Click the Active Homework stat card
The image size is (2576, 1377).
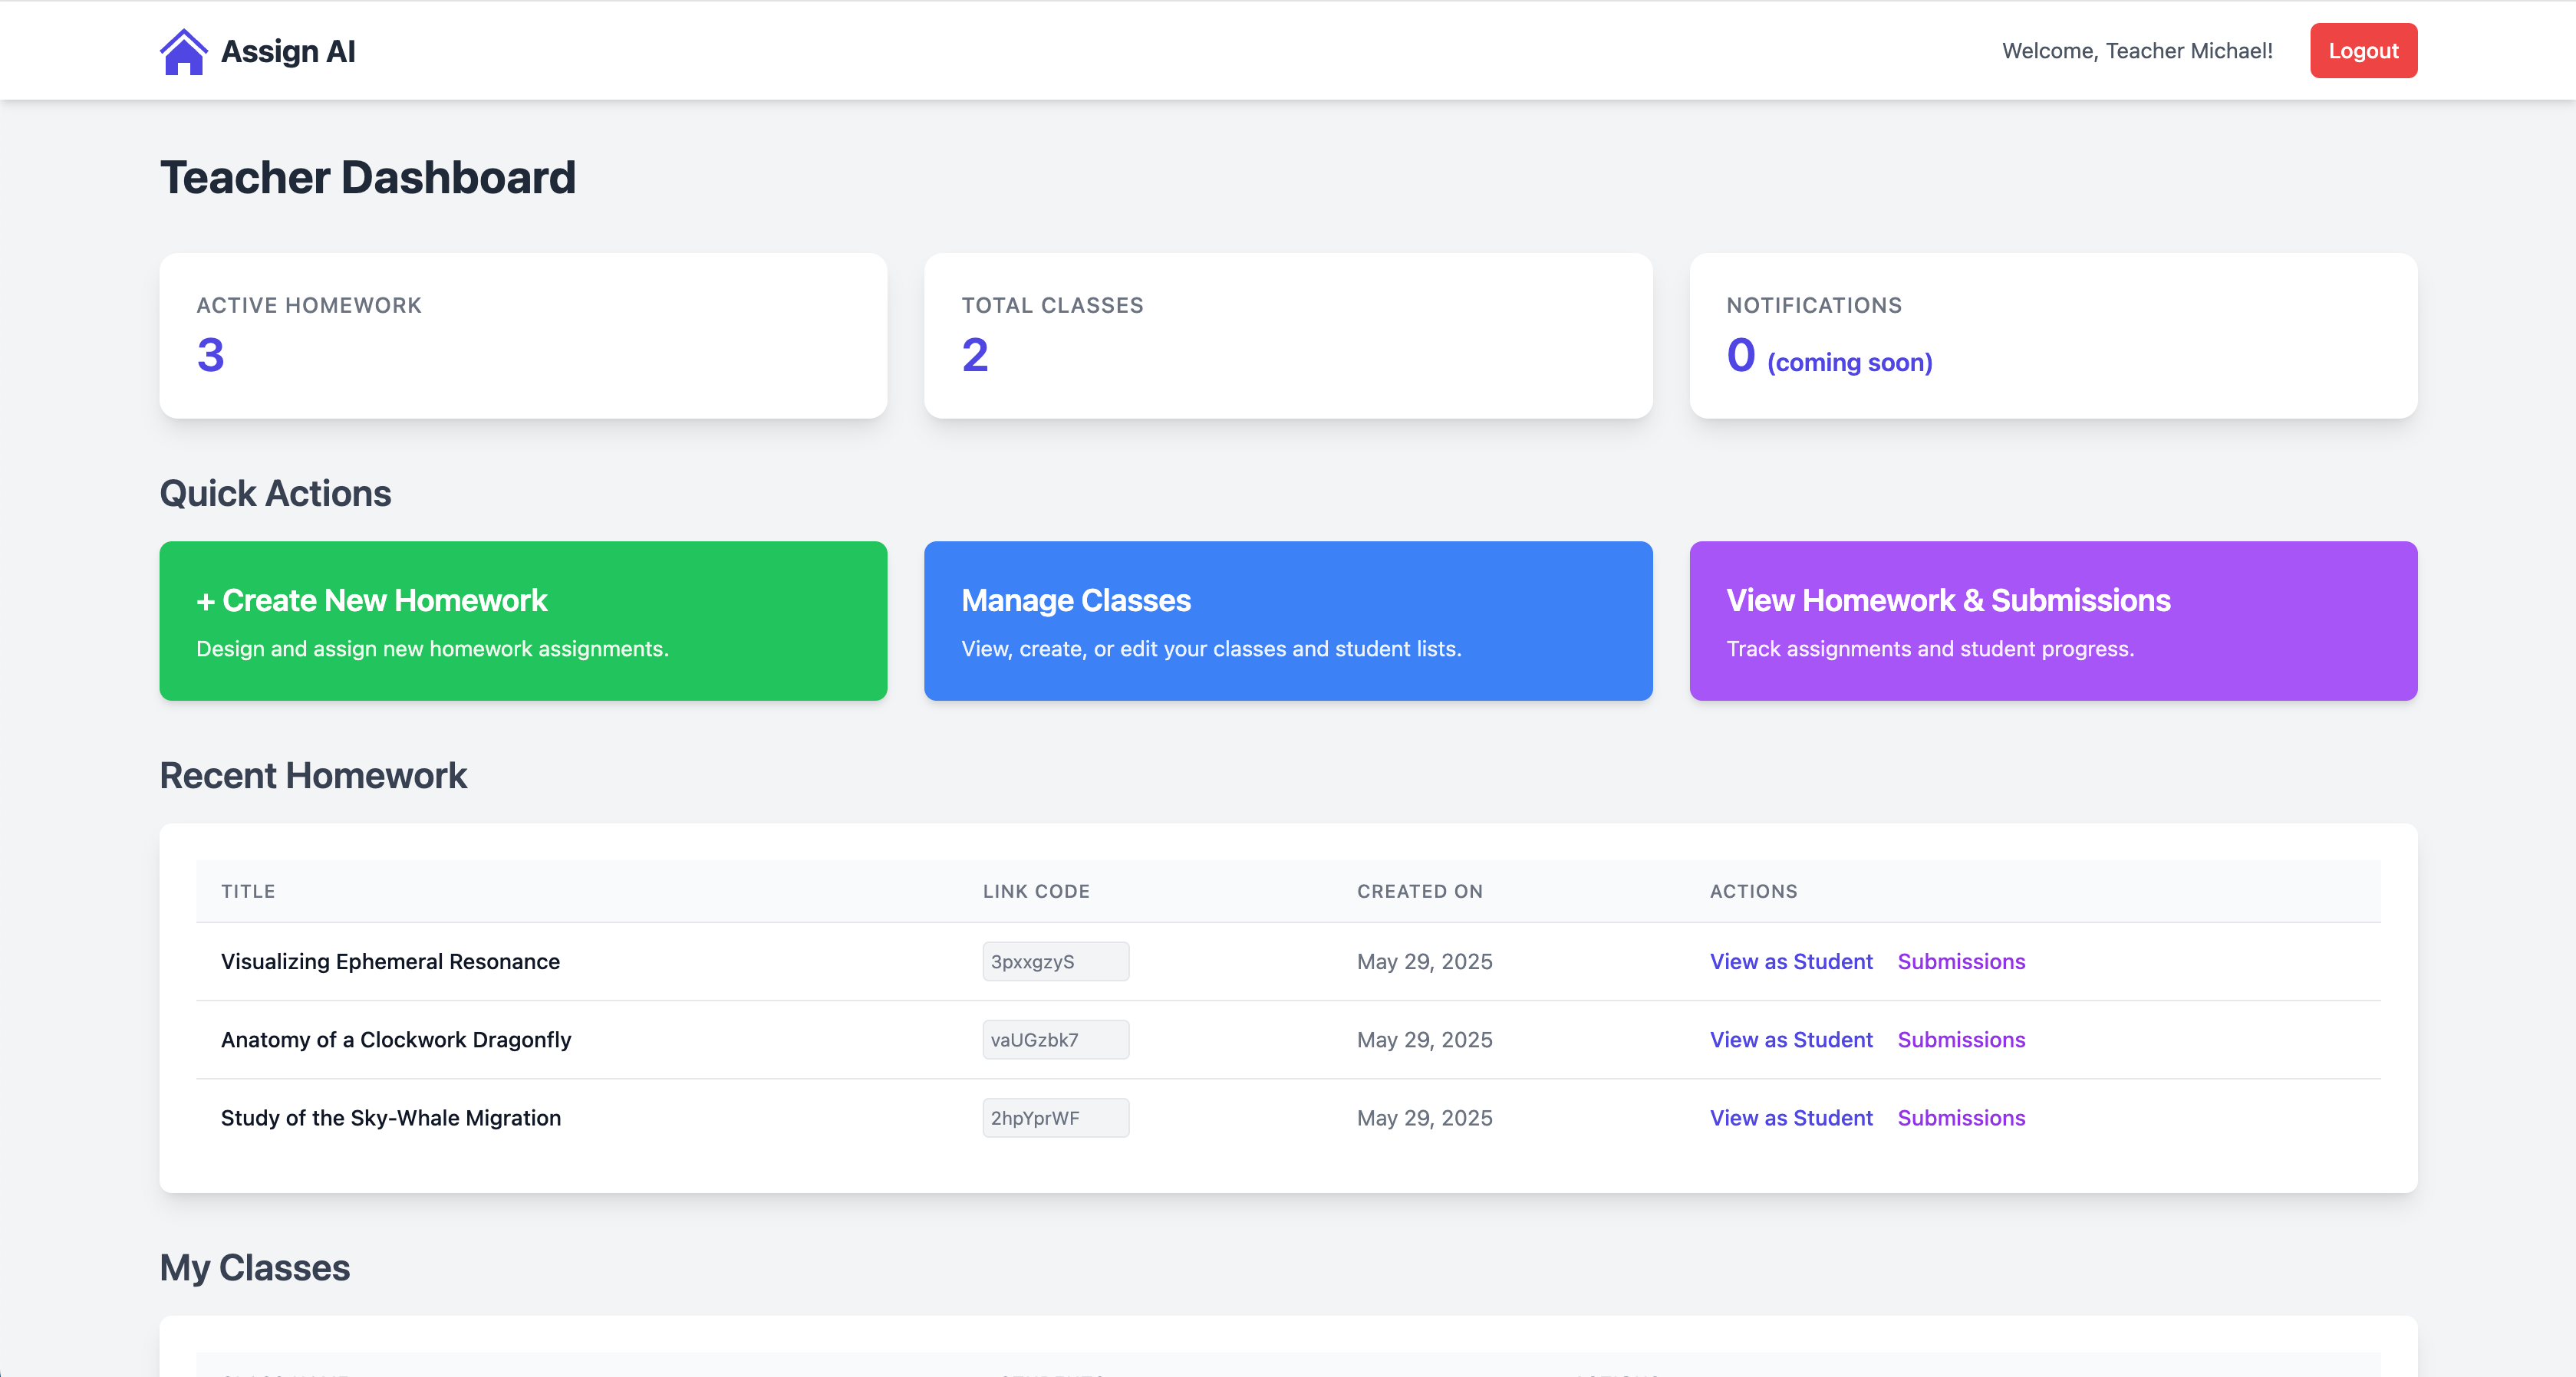click(523, 336)
